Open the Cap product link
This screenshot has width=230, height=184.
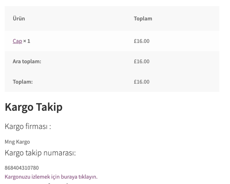tap(17, 41)
